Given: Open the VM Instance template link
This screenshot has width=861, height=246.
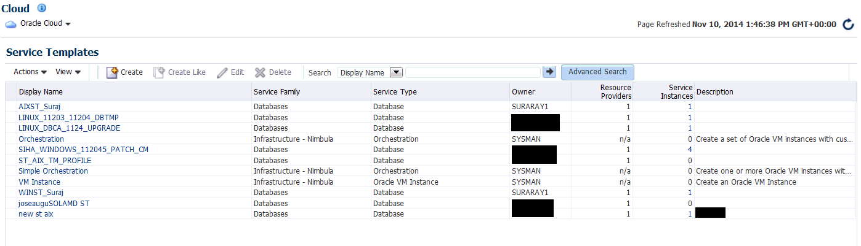Looking at the screenshot, I should click(x=39, y=182).
